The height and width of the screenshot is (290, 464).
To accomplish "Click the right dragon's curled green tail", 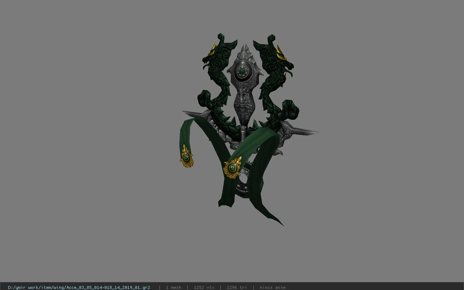I will 290,110.
